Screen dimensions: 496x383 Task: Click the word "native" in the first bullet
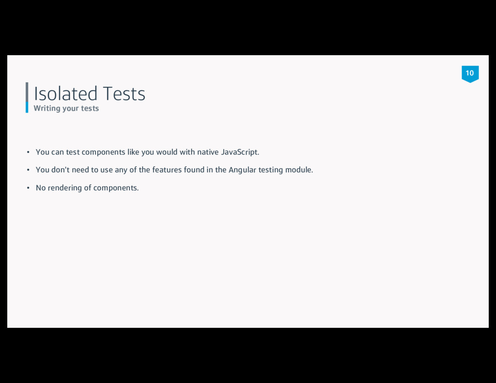208,152
